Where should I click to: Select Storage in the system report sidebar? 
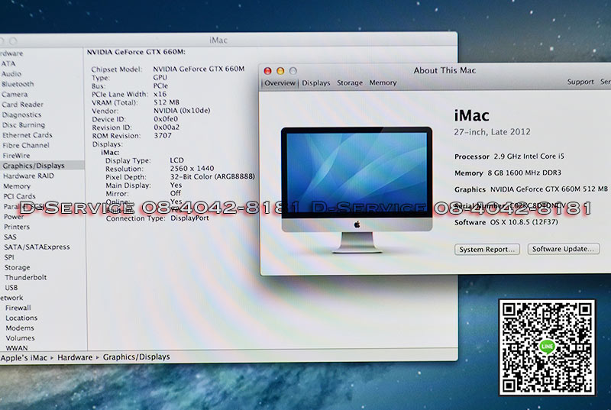point(17,267)
